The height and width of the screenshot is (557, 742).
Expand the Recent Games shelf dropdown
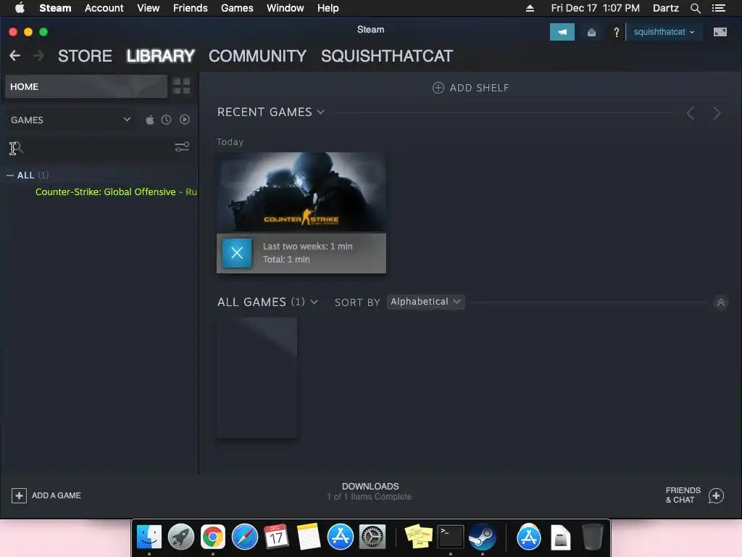(320, 112)
